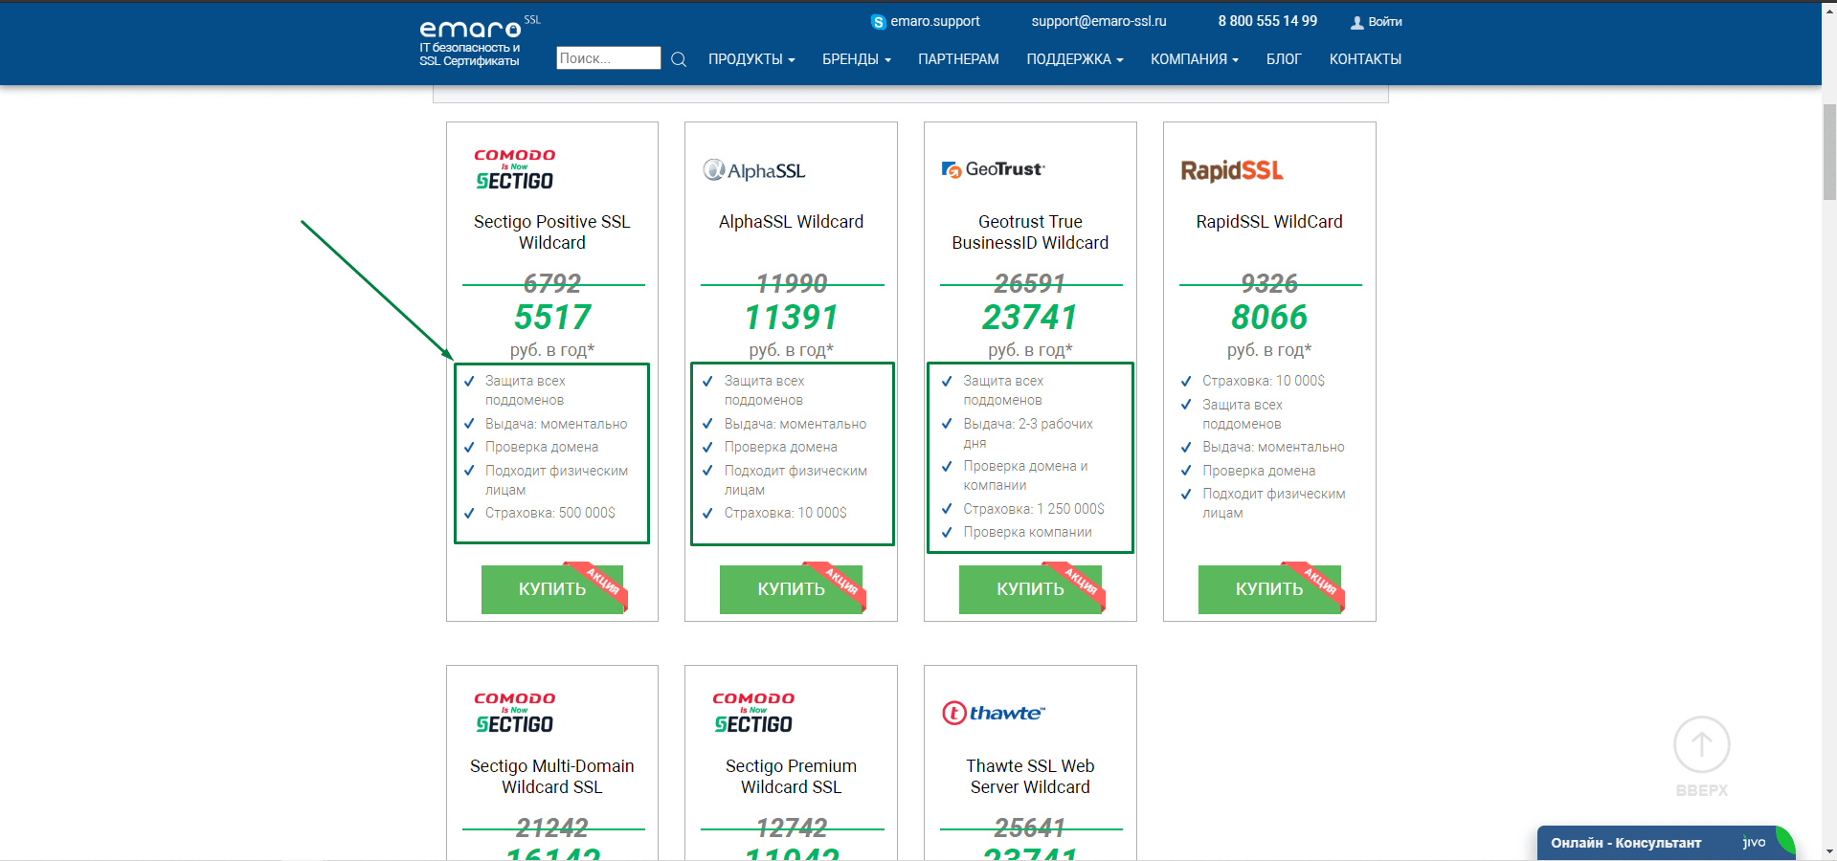Viewport: 1837px width, 861px height.
Task: Open Geotrust True BusinessID Wildcard title
Action: (x=1030, y=232)
